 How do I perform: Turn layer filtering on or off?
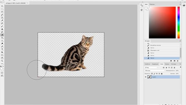click(x=180, y=67)
